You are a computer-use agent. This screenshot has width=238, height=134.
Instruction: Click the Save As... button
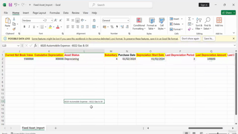click(209, 39)
